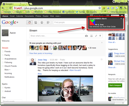Open the Kynetx spark
Image resolution: width=129 pixels, height=106 pixels.
click(x=7, y=88)
